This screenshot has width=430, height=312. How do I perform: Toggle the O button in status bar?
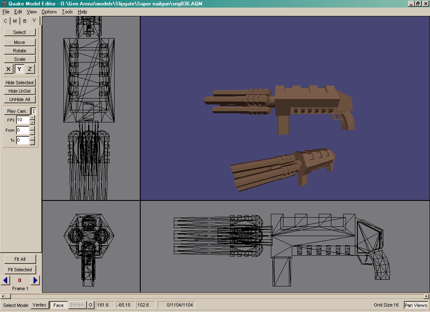pos(91,305)
